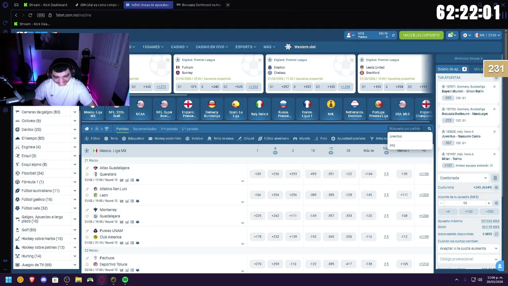The image size is (508, 286).
Task: Select -109 odds for Atlas Guadalajara win
Action: (257, 174)
